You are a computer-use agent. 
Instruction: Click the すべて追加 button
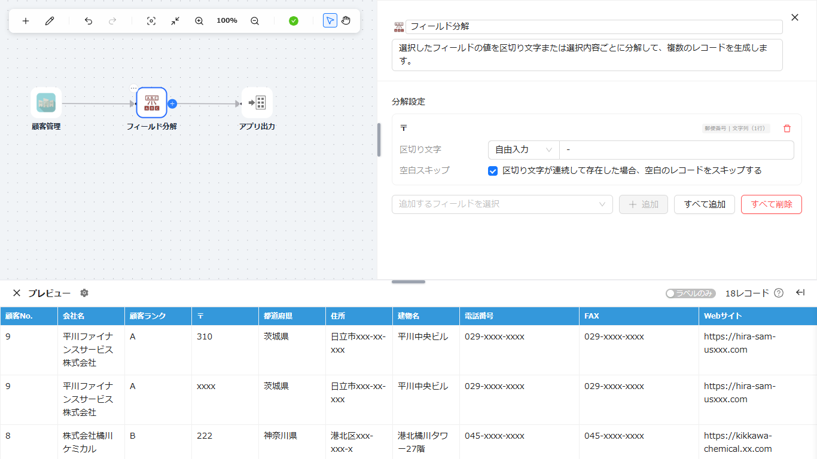pyautogui.click(x=705, y=204)
